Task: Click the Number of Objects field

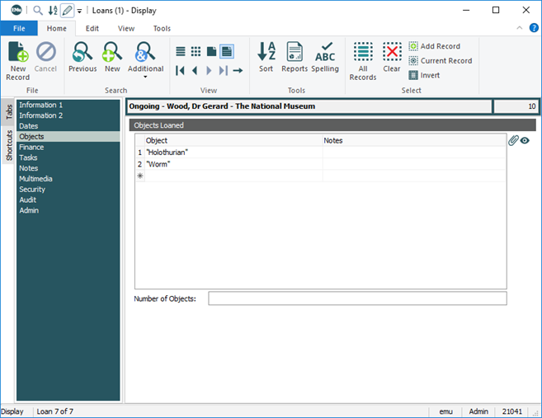Action: click(356, 298)
